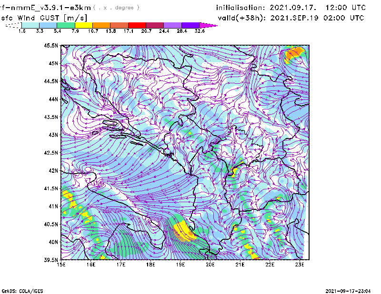
Task: Click the '41.5N' latitude label
Action: [51, 188]
